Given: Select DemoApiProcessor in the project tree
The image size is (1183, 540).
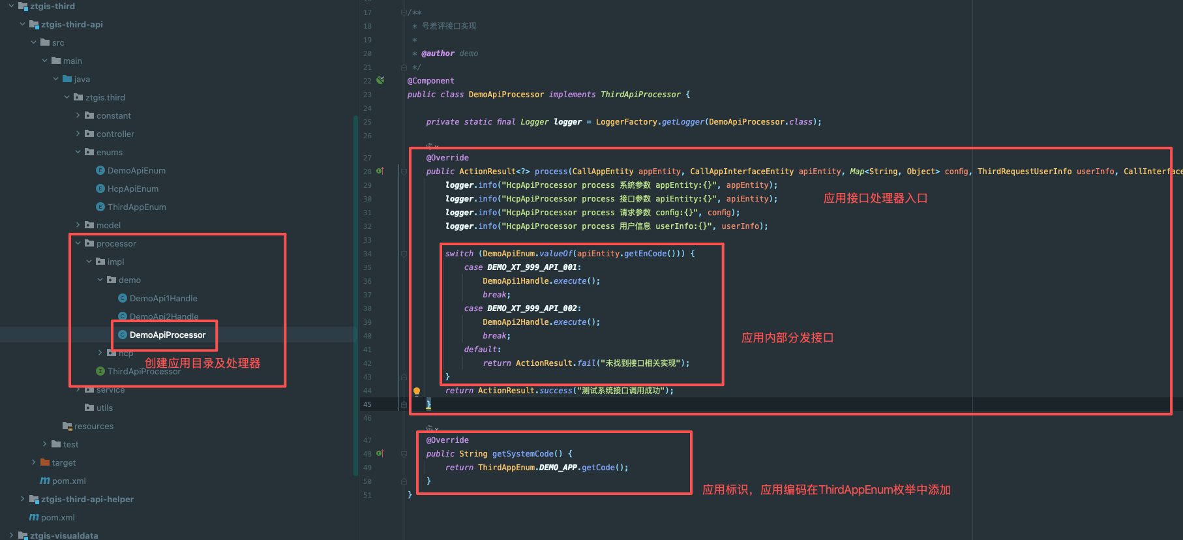Looking at the screenshot, I should 168,335.
